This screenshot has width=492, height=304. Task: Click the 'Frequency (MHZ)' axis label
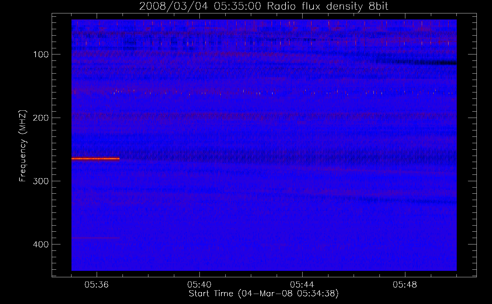pos(23,146)
